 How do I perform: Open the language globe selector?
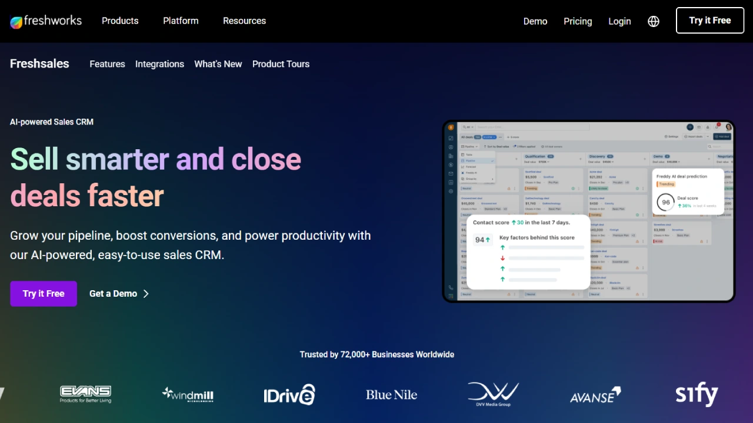(654, 21)
